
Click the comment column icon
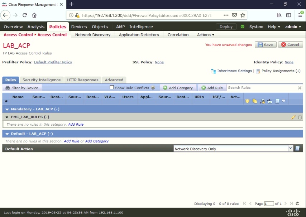point(283,101)
